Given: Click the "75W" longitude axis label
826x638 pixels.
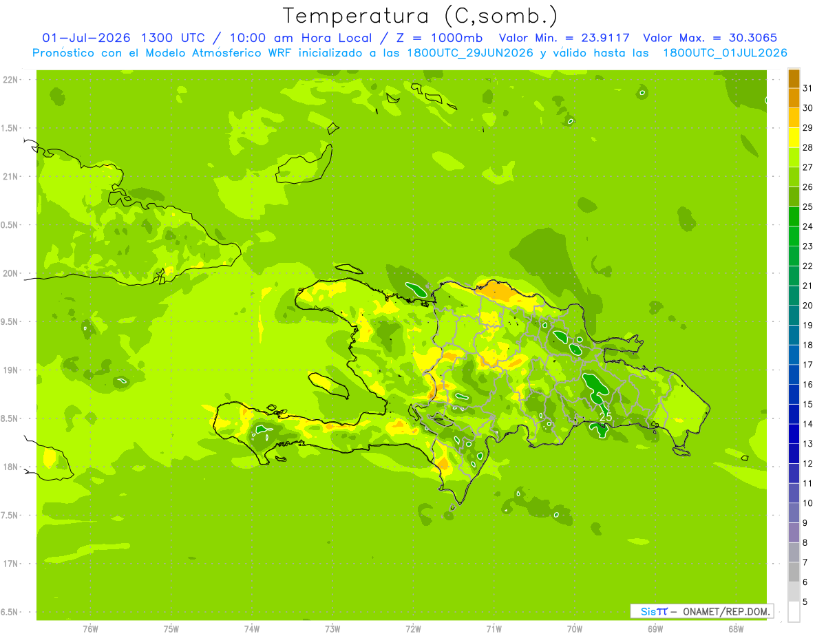Looking at the screenshot, I should point(171,629).
